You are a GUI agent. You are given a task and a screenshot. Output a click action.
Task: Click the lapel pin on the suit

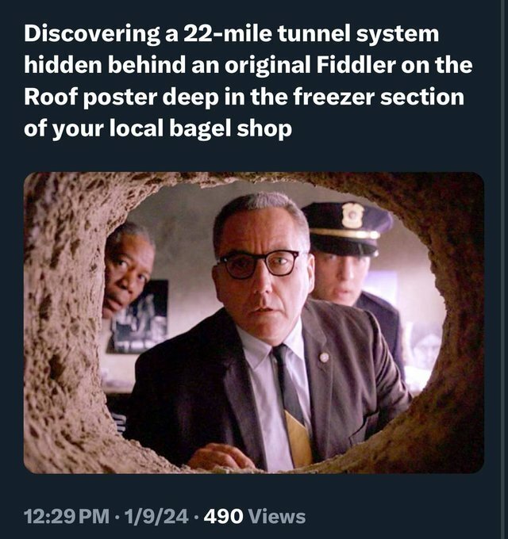tap(324, 357)
